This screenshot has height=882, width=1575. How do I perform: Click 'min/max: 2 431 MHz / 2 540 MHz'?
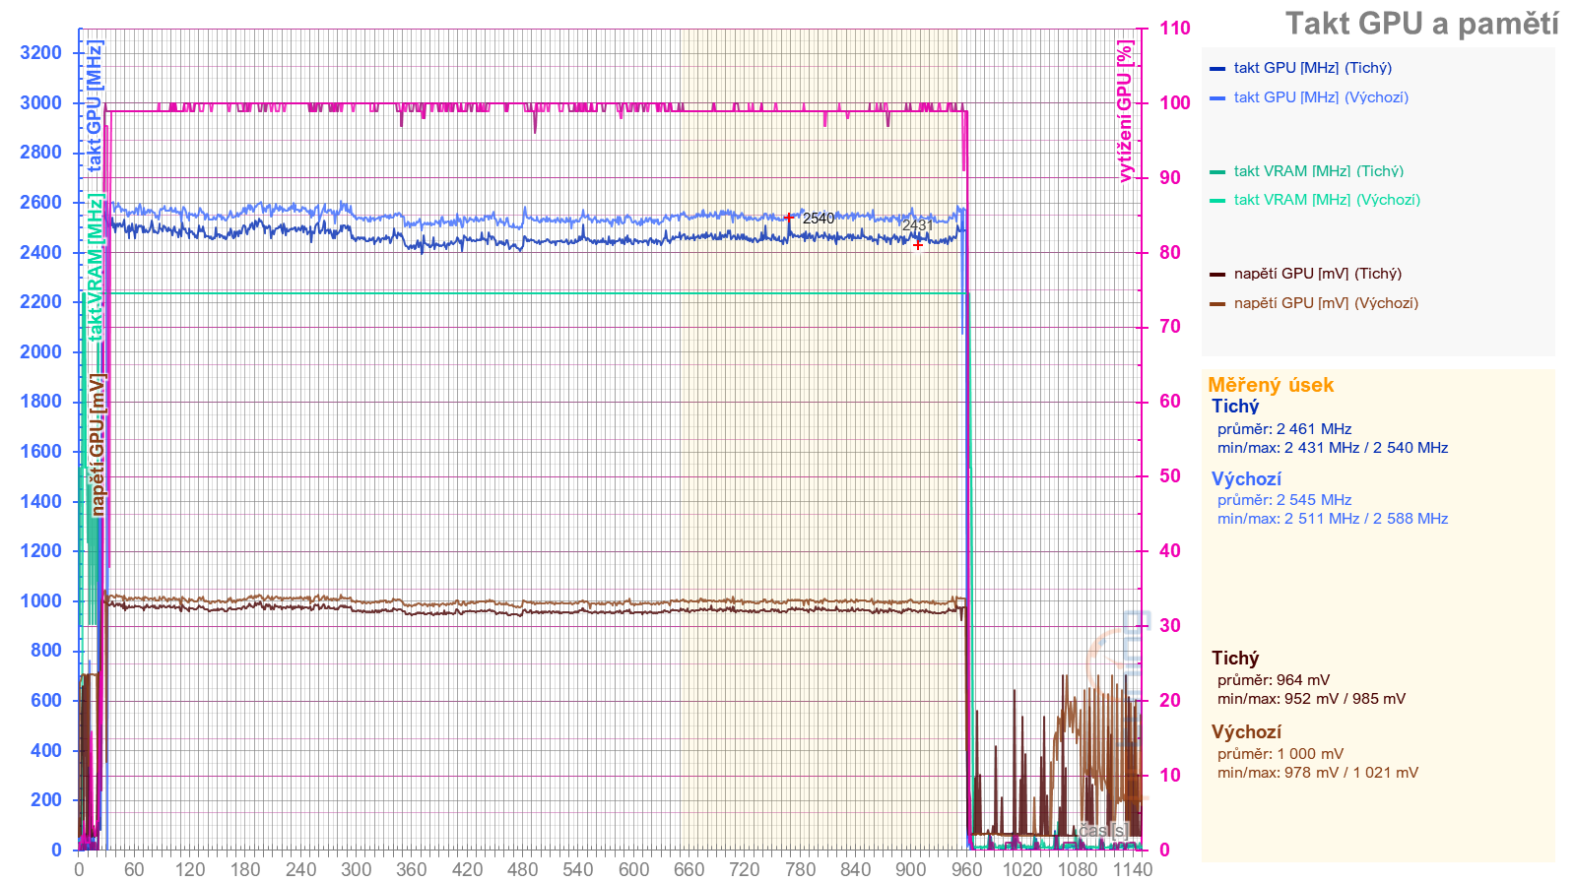pyautogui.click(x=1333, y=448)
